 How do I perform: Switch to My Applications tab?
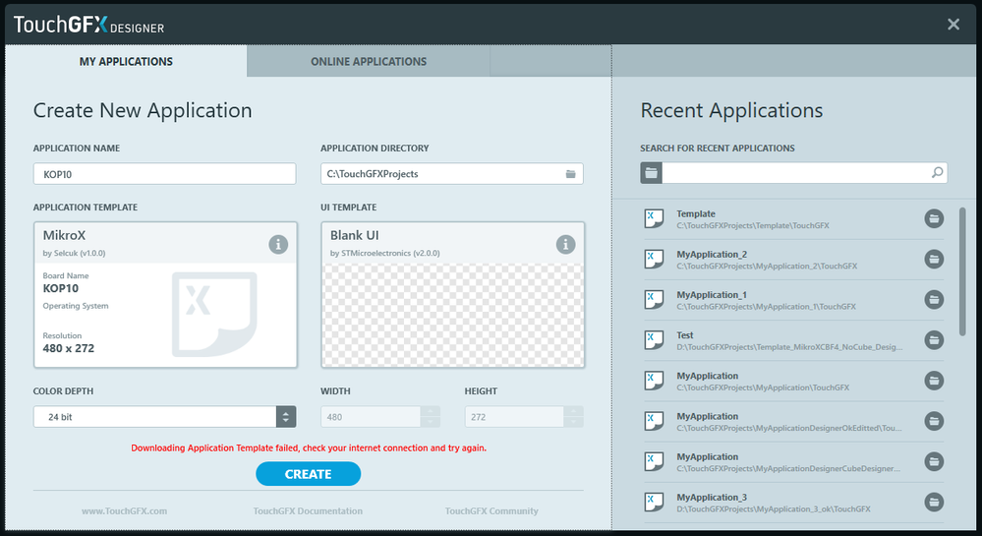click(x=126, y=61)
